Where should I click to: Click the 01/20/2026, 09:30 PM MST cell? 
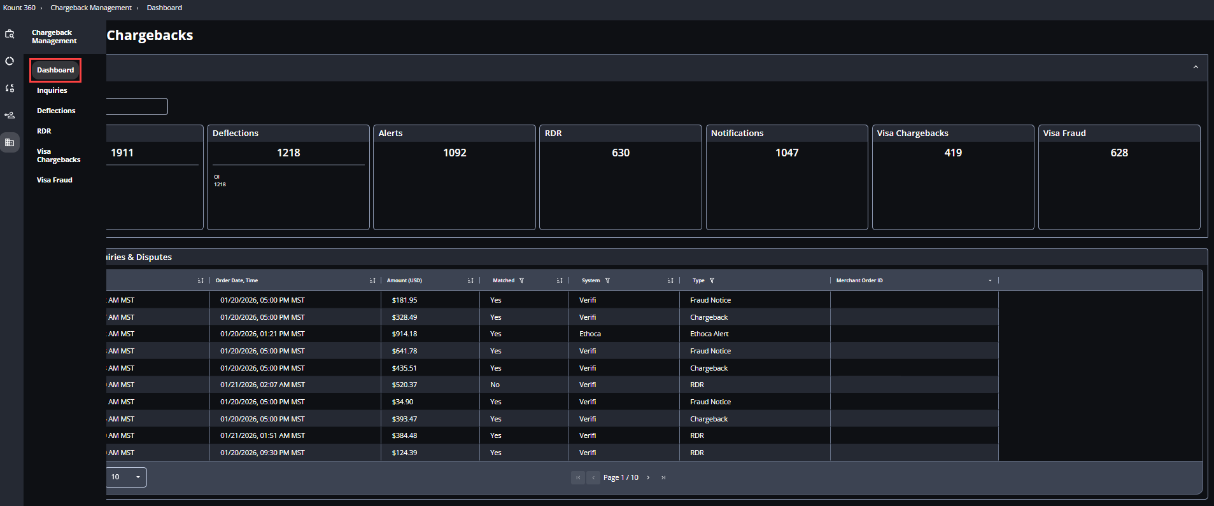pos(262,453)
